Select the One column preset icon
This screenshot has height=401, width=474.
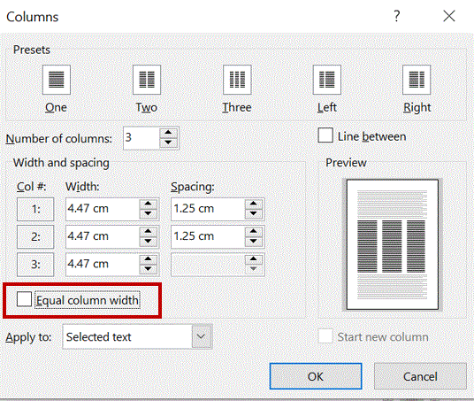pyautogui.click(x=57, y=80)
